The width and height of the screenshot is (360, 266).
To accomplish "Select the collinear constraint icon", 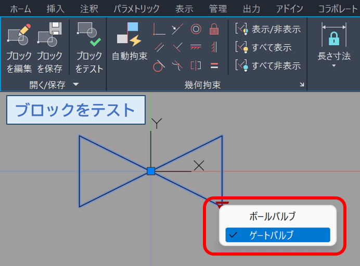I will tap(177, 29).
